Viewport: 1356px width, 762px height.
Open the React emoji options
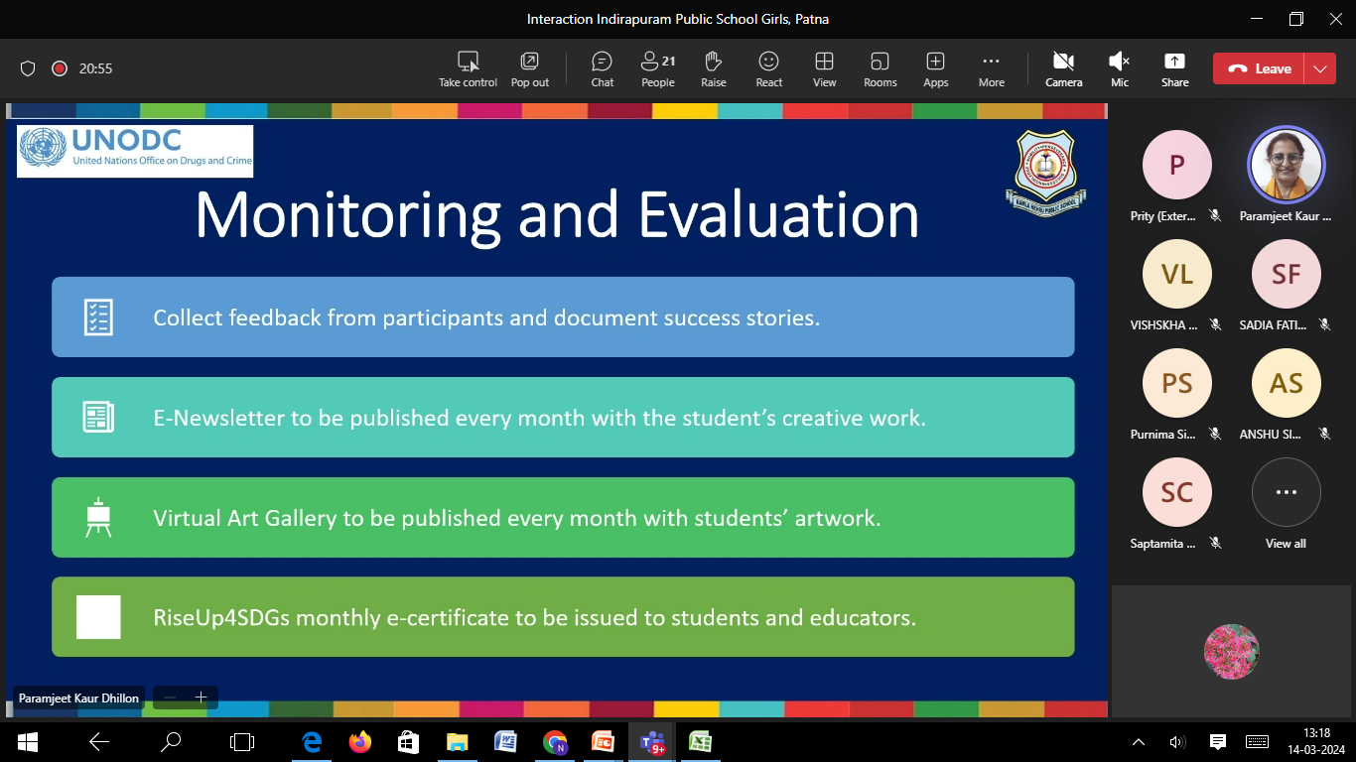768,68
